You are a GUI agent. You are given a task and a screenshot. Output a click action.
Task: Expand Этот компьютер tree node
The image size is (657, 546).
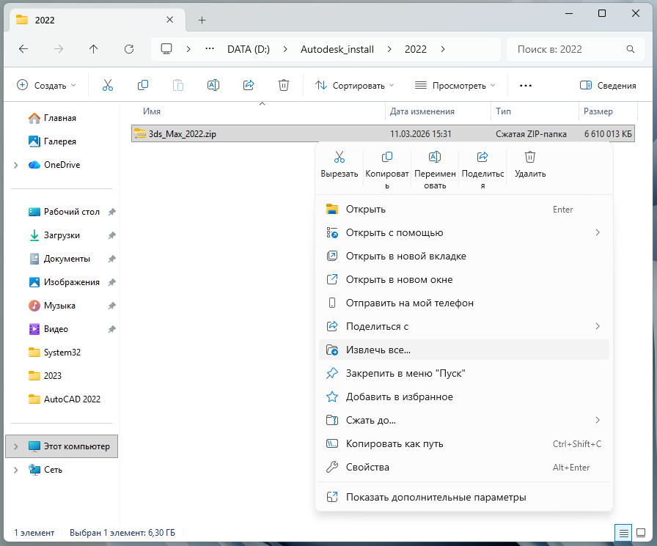click(x=16, y=446)
